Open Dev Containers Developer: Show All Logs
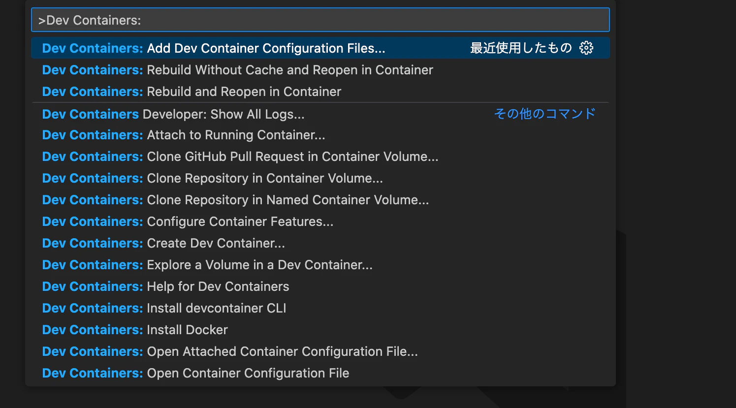This screenshot has height=408, width=736. (320, 114)
